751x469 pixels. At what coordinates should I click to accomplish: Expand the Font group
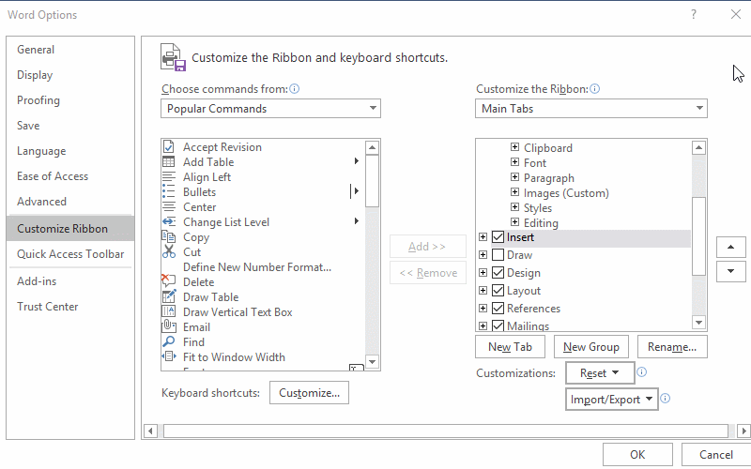coord(514,161)
